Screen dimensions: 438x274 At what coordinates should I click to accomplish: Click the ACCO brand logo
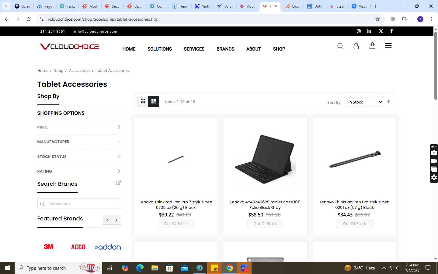click(x=79, y=247)
